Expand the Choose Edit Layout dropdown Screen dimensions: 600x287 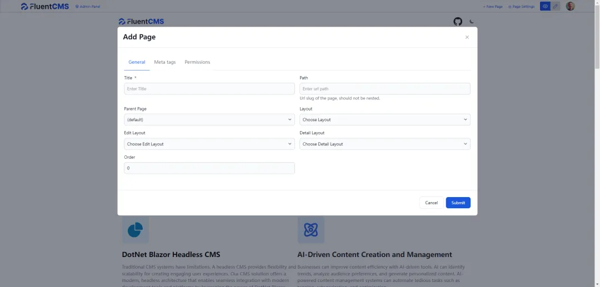[209, 144]
